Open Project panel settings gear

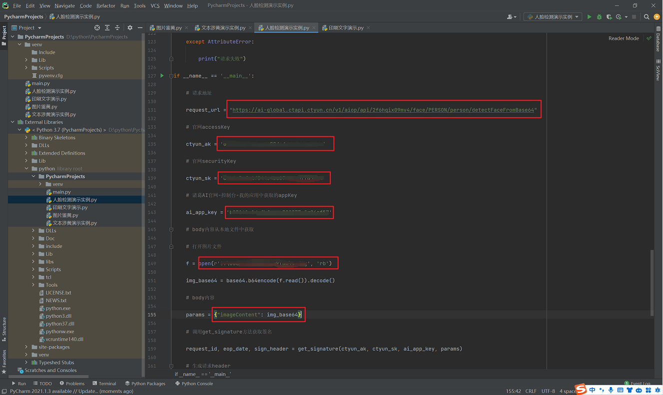tap(130, 28)
